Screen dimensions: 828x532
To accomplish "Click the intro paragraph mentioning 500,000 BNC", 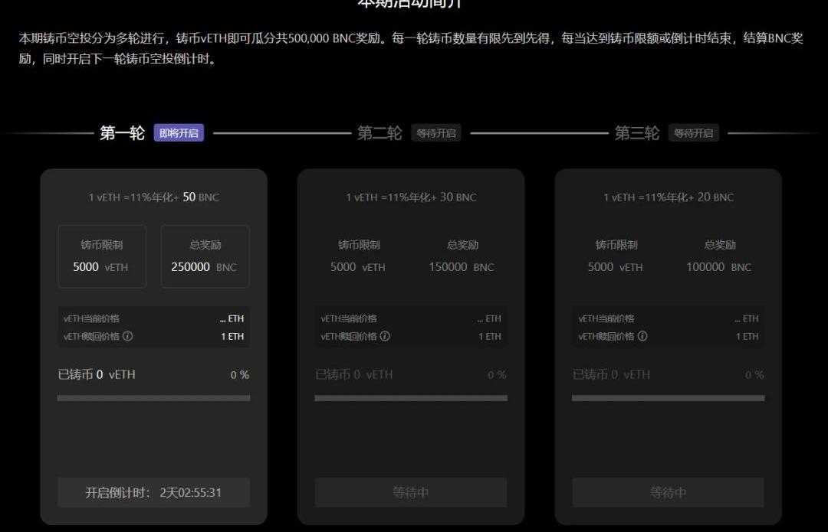I will click(x=411, y=48).
